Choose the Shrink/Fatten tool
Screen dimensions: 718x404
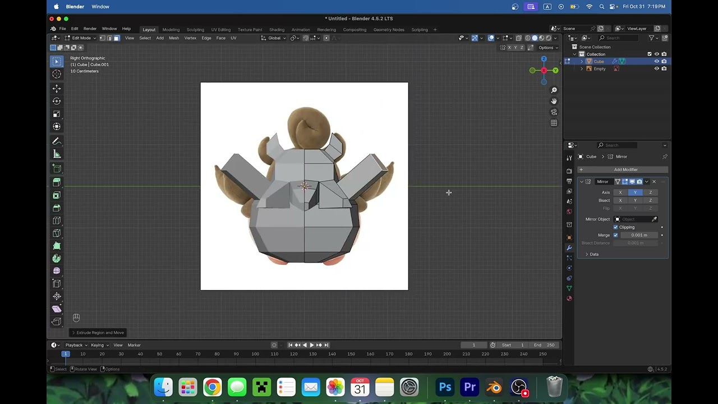click(x=57, y=296)
